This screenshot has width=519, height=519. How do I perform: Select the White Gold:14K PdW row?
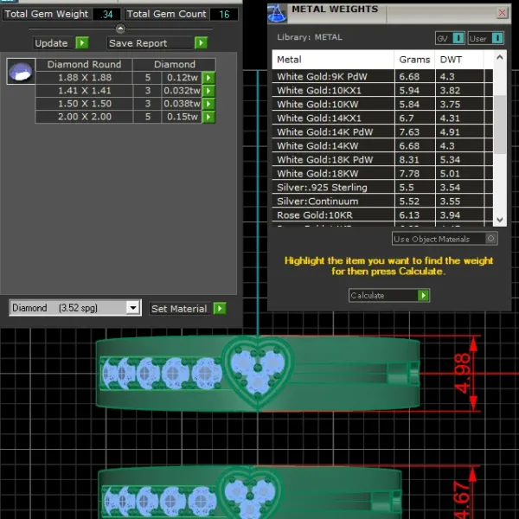382,132
